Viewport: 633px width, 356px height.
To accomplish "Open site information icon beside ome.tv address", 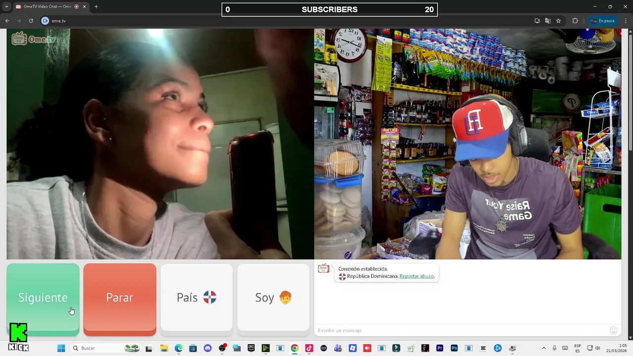I will point(45,21).
